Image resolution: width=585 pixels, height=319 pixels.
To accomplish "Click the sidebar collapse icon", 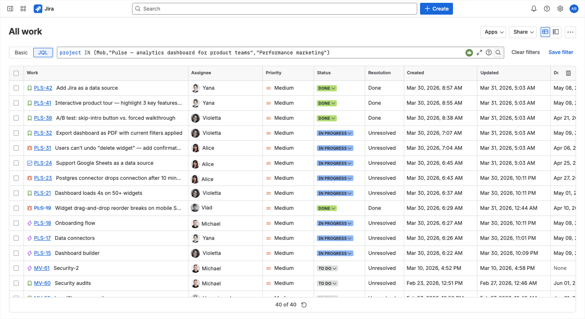I will [10, 9].
